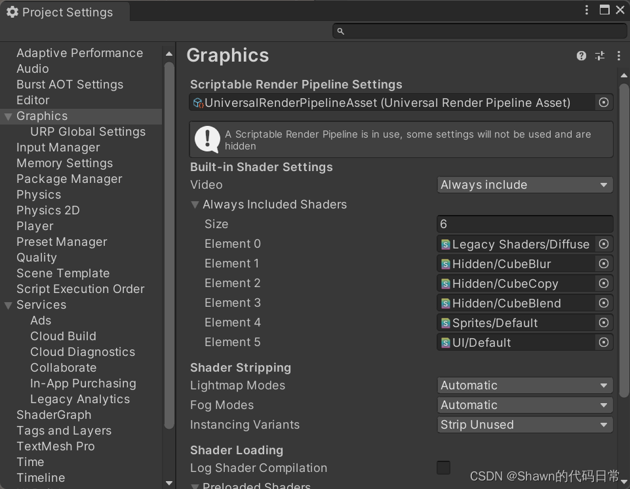Click the search magnifier icon

(x=340, y=31)
